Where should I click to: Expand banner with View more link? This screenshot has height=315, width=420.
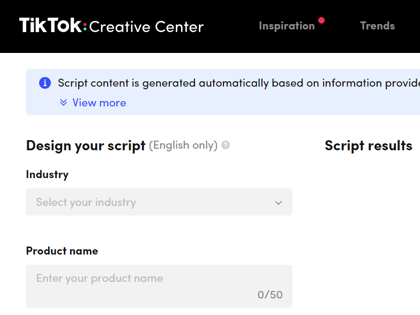click(99, 103)
